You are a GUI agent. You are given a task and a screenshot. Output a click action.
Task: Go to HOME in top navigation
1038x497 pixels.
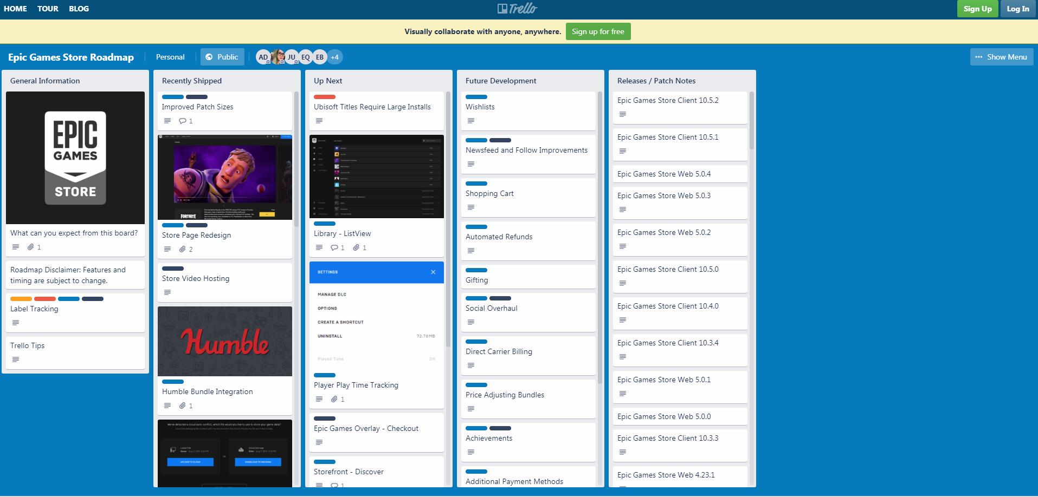pyautogui.click(x=15, y=9)
